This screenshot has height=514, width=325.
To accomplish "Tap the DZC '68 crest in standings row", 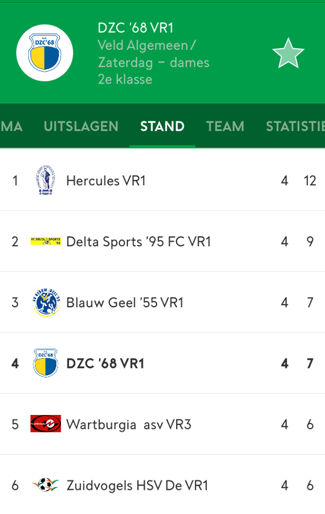I will pos(46,363).
